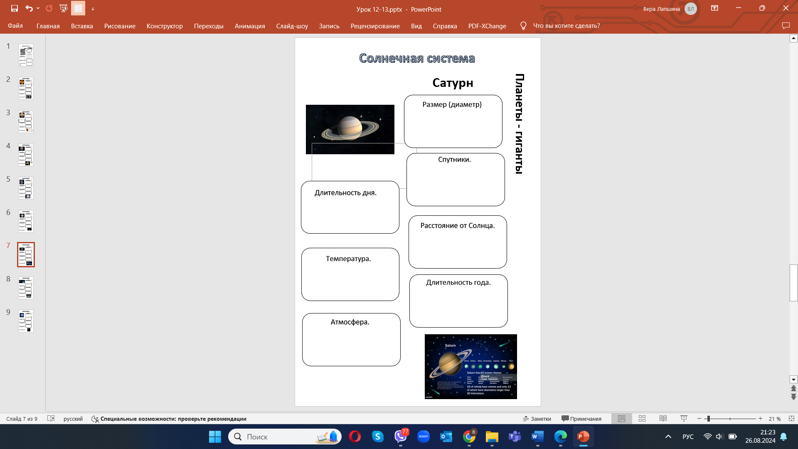Open the Переходы ribbon tab
Image resolution: width=798 pixels, height=449 pixels.
(209, 26)
